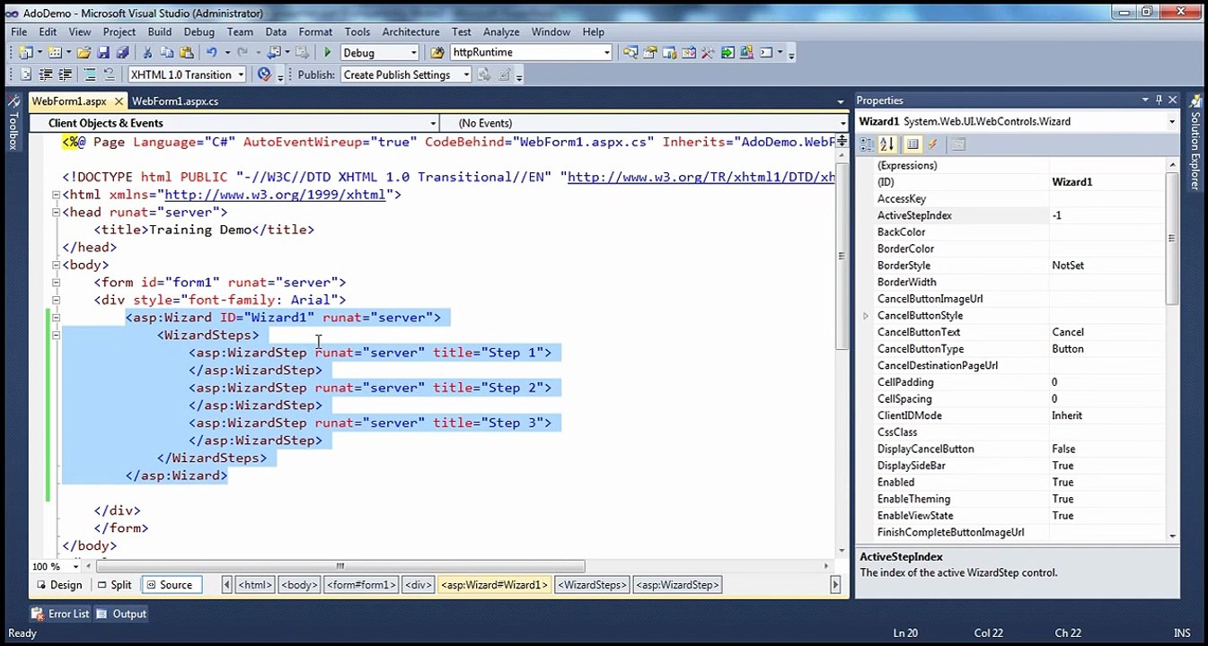Select the <html> breadcrumb tag
Viewport: 1208px width, 646px height.
click(255, 585)
